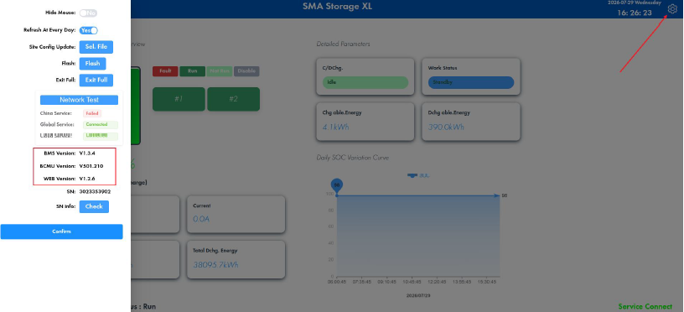The width and height of the screenshot is (684, 312).
Task: Click the Chg able.Energy 4.1kWh card
Action: (365, 122)
